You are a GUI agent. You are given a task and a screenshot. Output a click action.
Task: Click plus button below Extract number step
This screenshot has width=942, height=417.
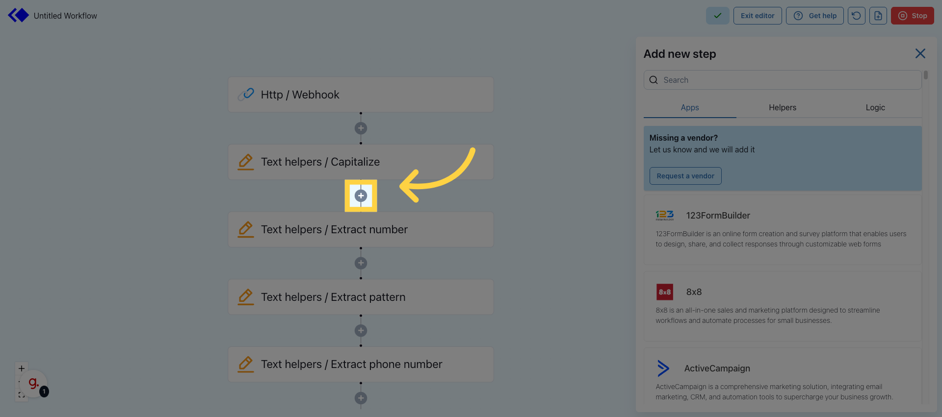coord(361,263)
